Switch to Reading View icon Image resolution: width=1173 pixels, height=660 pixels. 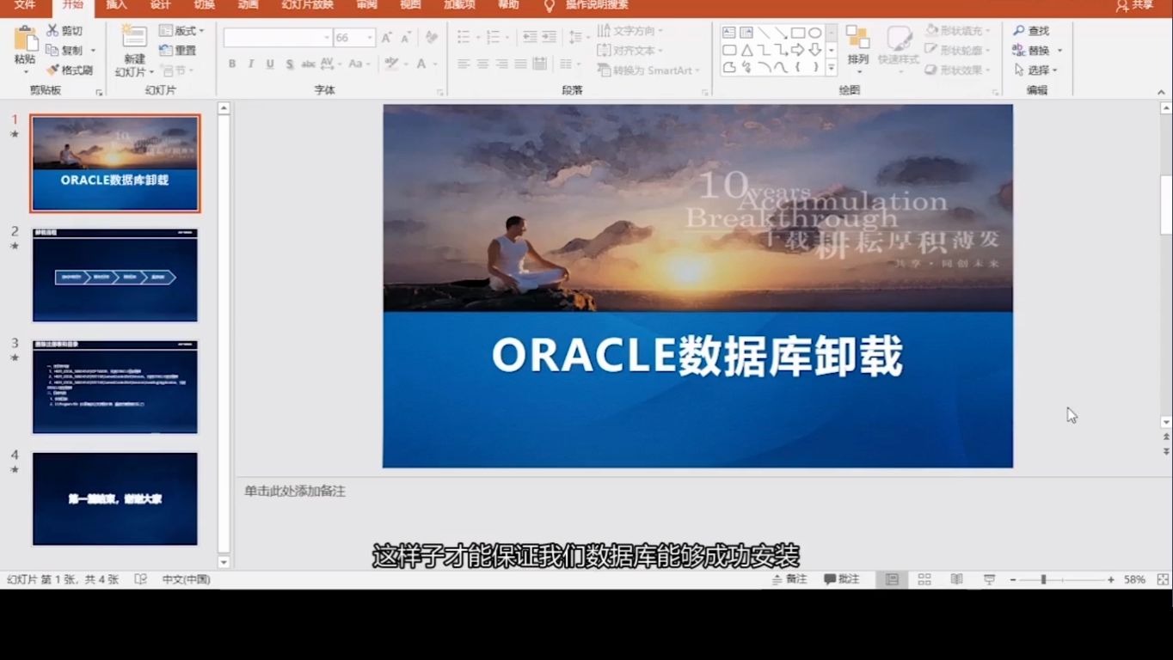point(956,579)
